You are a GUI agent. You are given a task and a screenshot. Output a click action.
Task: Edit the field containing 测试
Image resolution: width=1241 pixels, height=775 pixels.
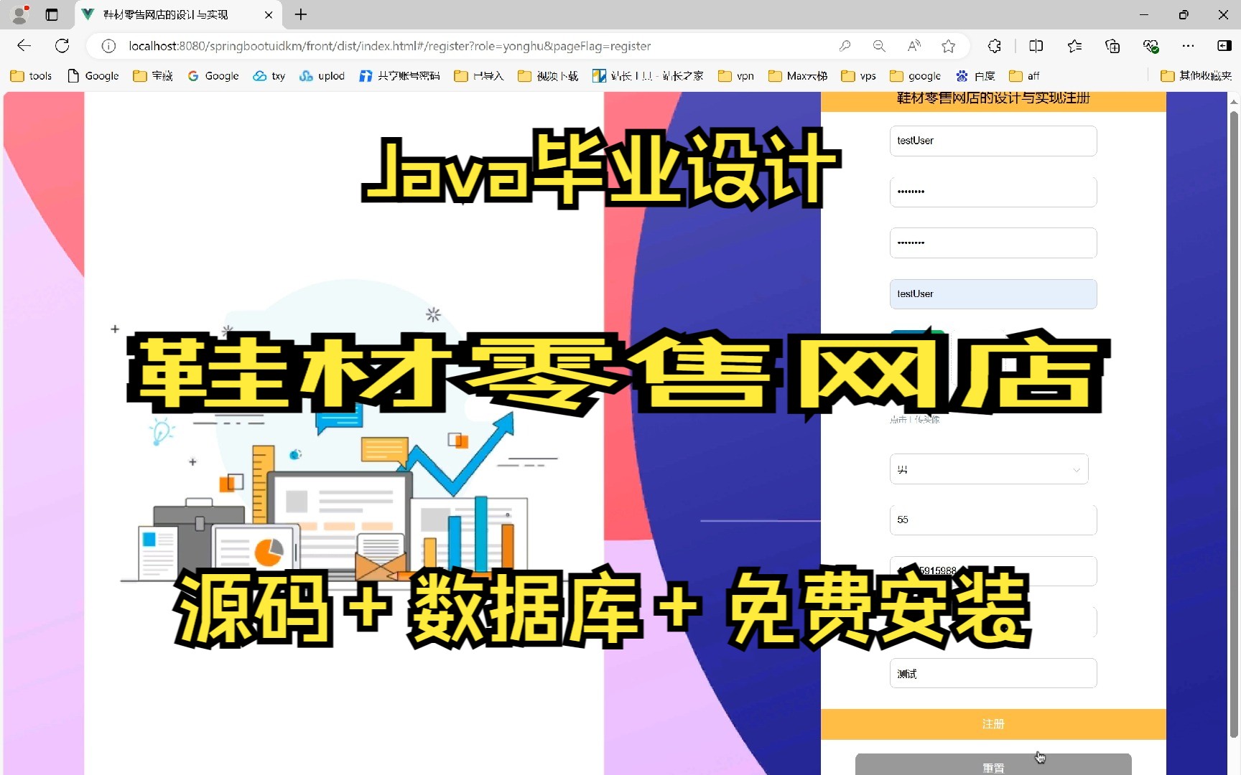(x=993, y=674)
